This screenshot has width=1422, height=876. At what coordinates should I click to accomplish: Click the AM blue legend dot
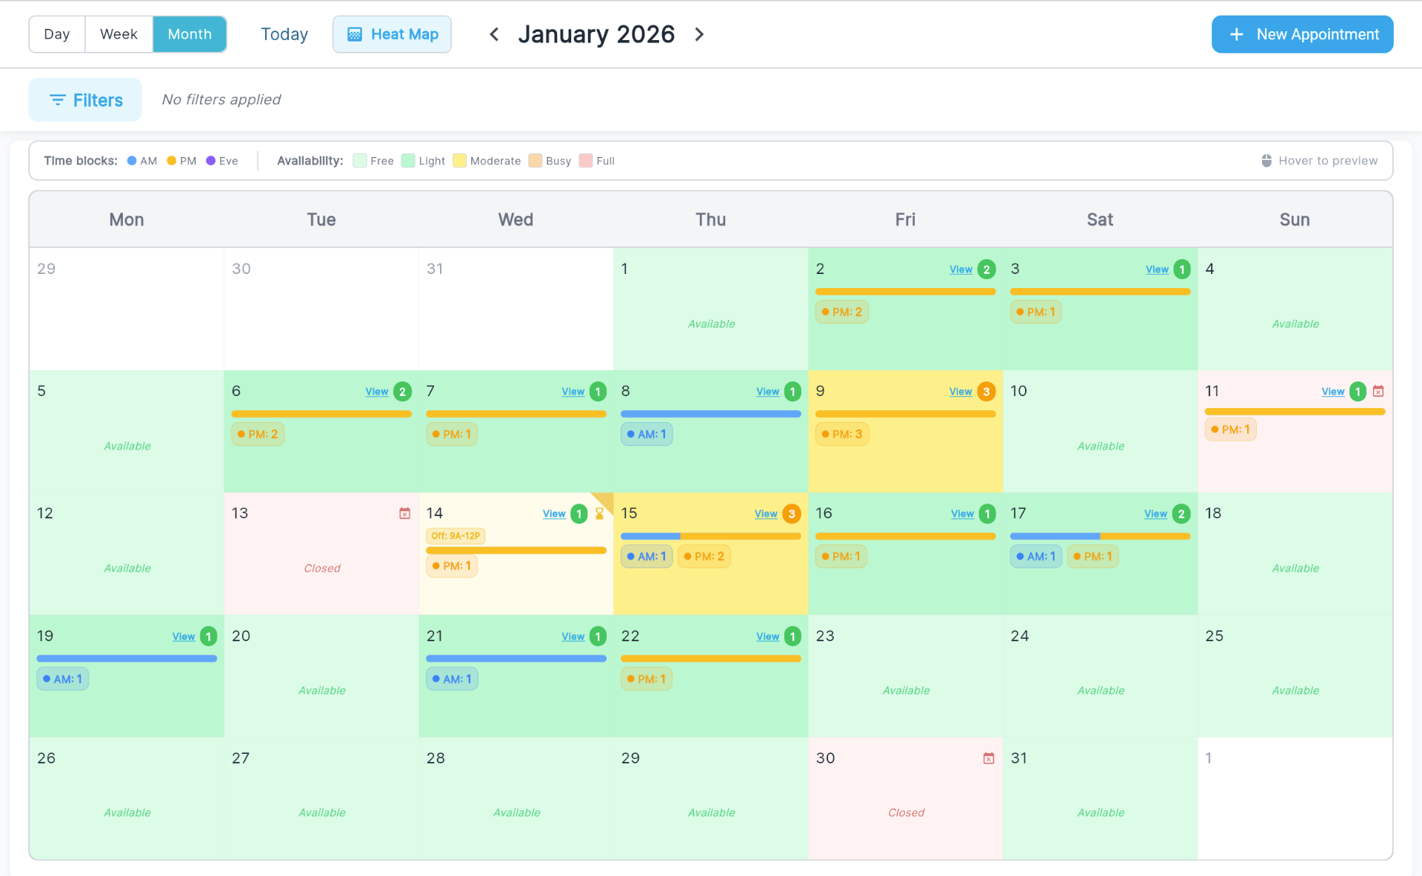click(x=132, y=161)
